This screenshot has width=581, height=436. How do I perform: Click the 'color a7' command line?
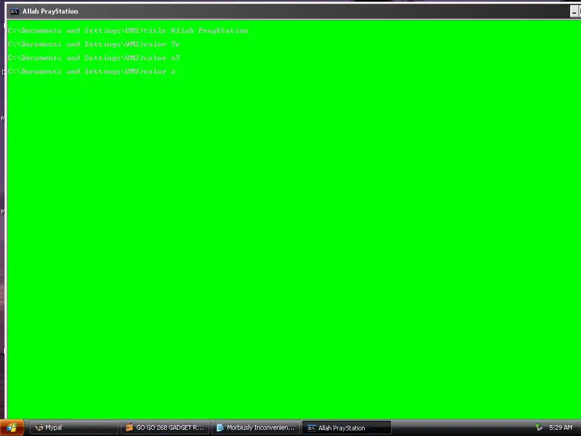click(94, 58)
